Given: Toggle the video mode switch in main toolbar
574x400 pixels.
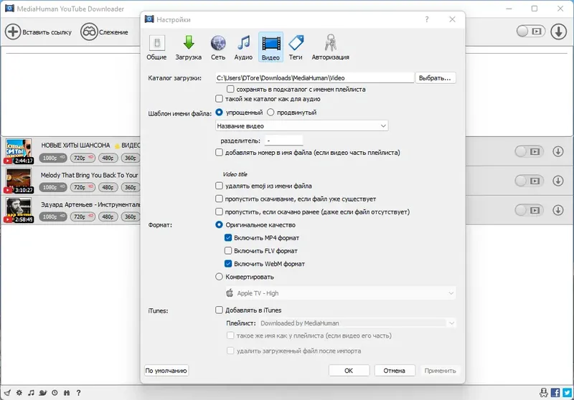Looking at the screenshot, I should pyautogui.click(x=531, y=32).
